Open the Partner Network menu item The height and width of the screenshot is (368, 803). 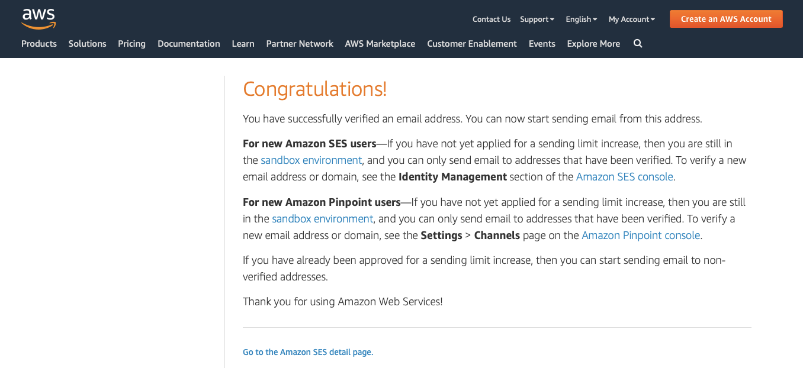point(300,43)
